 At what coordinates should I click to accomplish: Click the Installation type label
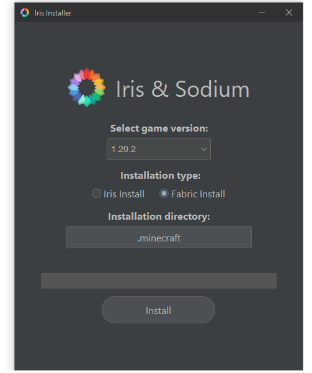(161, 176)
